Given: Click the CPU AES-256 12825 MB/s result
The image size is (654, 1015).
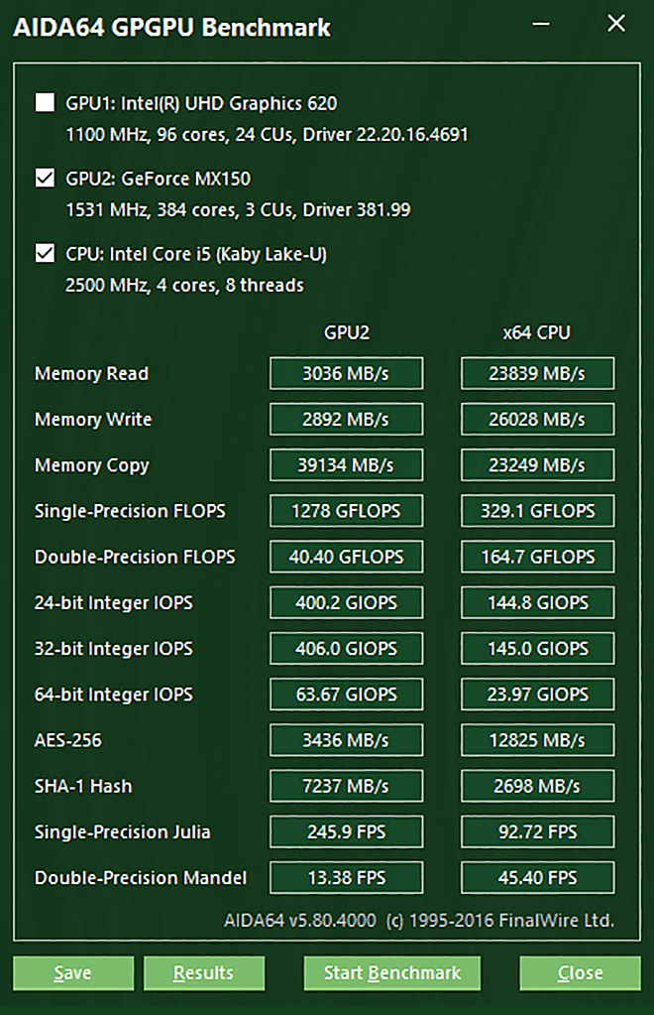Looking at the screenshot, I should pos(538,740).
